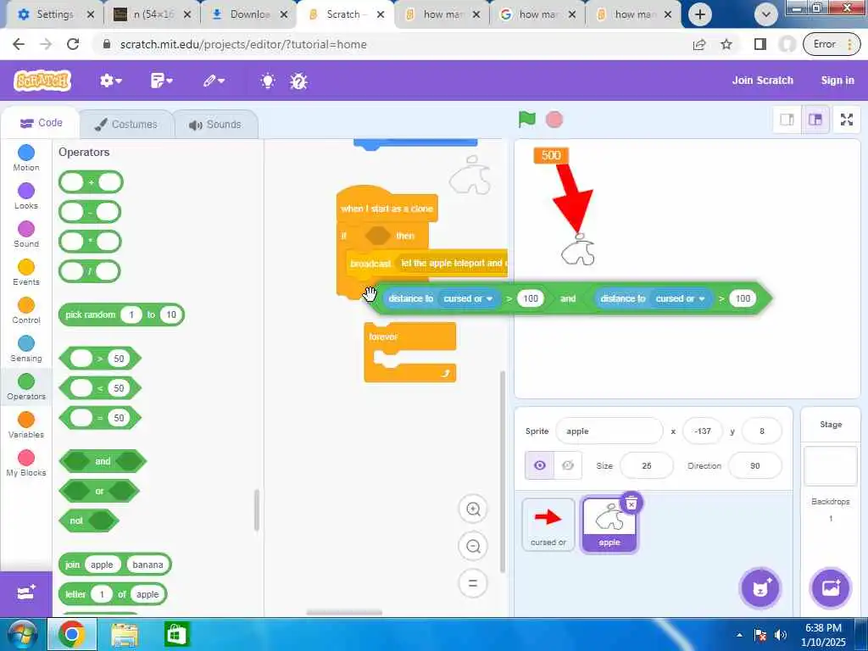The width and height of the screenshot is (868, 651).
Task: Switch to the Costumes tab
Action: tap(126, 124)
